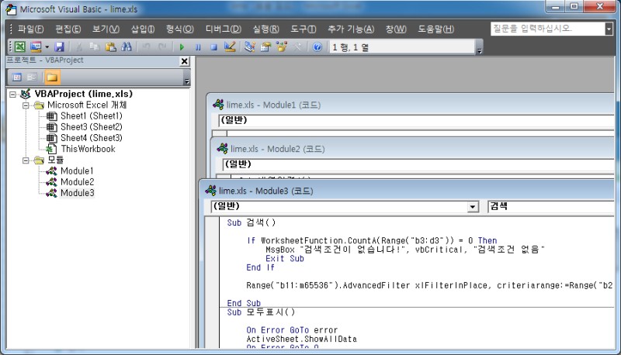Save lime.xls with the floppy icon
This screenshot has width=621, height=355.
pyautogui.click(x=60, y=47)
